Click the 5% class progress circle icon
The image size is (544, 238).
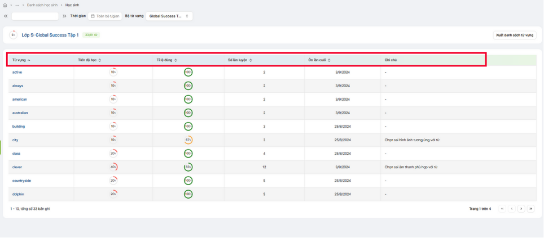(13, 35)
